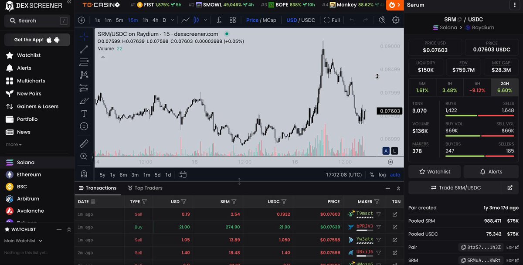Toggle the magnet snap mode
The height and width of the screenshot is (265, 523).
pyautogui.click(x=84, y=173)
